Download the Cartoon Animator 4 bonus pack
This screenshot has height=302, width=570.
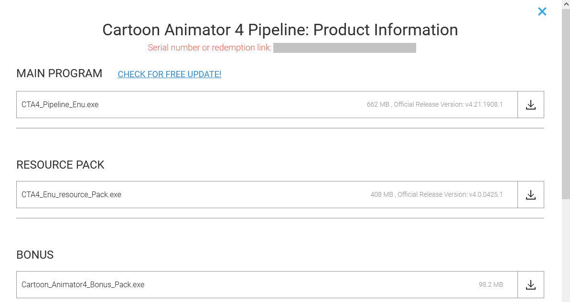coord(530,285)
